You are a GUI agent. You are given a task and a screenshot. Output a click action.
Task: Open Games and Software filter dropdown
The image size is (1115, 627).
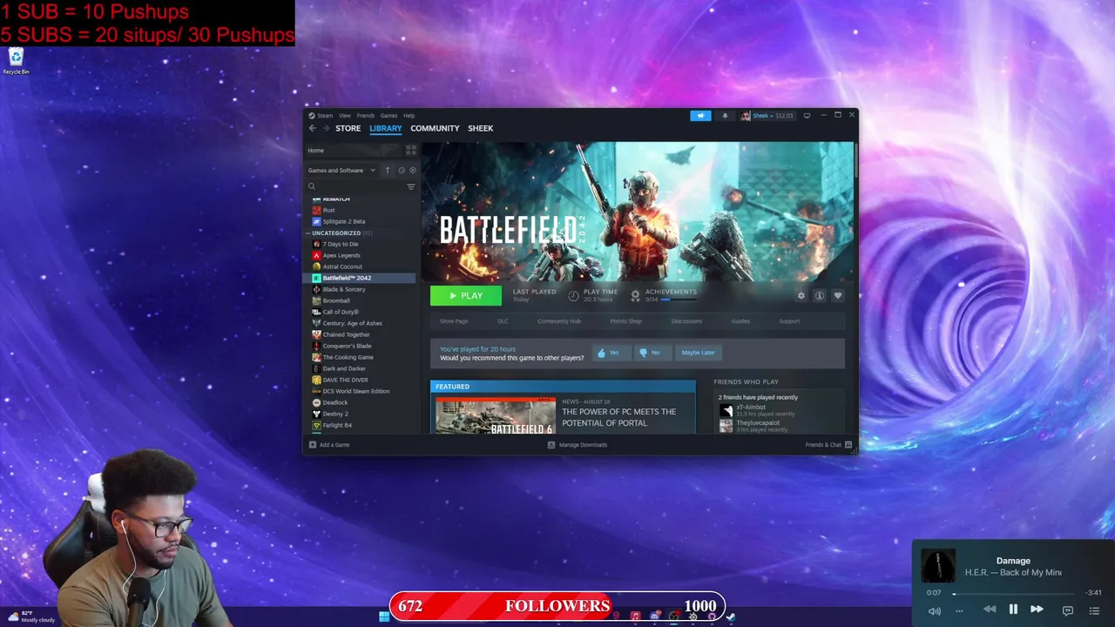coord(341,170)
